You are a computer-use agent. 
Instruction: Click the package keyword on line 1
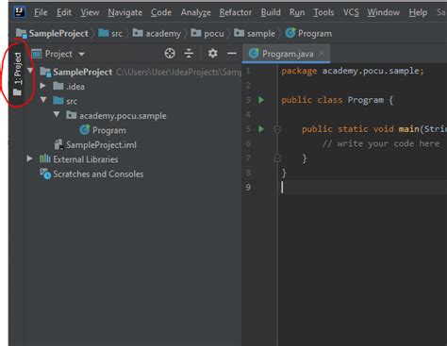click(x=299, y=71)
